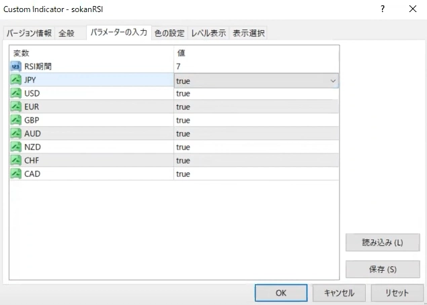Select the GBP variable name
The height and width of the screenshot is (305, 427).
(32, 120)
